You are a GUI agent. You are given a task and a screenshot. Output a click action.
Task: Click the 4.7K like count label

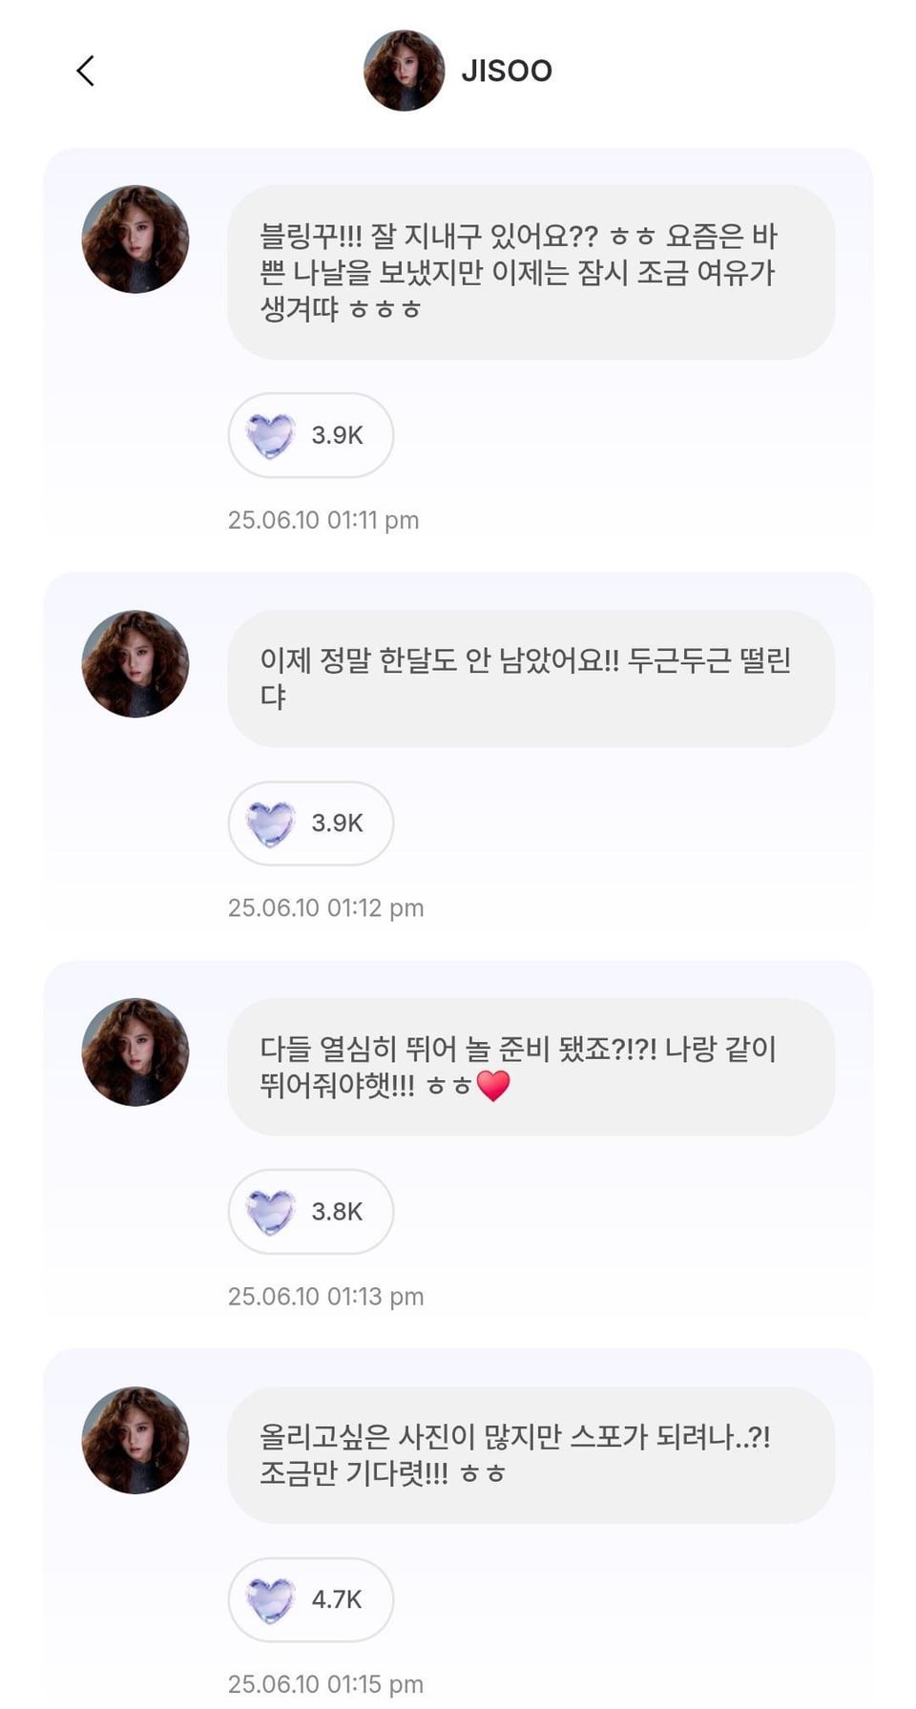point(337,1600)
